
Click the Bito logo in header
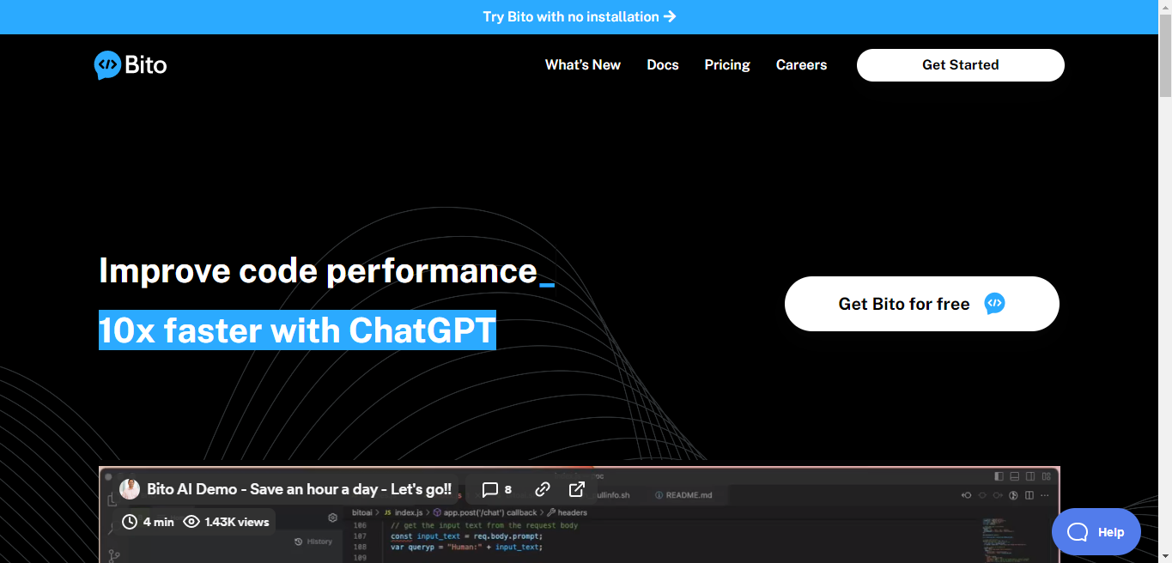pos(131,65)
